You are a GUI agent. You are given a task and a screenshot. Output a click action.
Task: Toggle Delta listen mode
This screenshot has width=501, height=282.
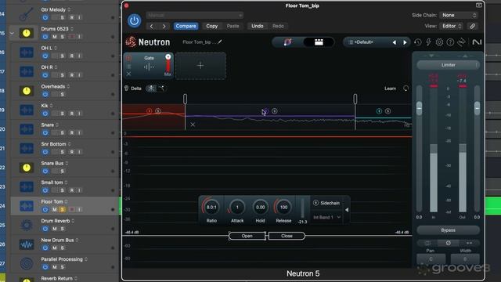(133, 89)
